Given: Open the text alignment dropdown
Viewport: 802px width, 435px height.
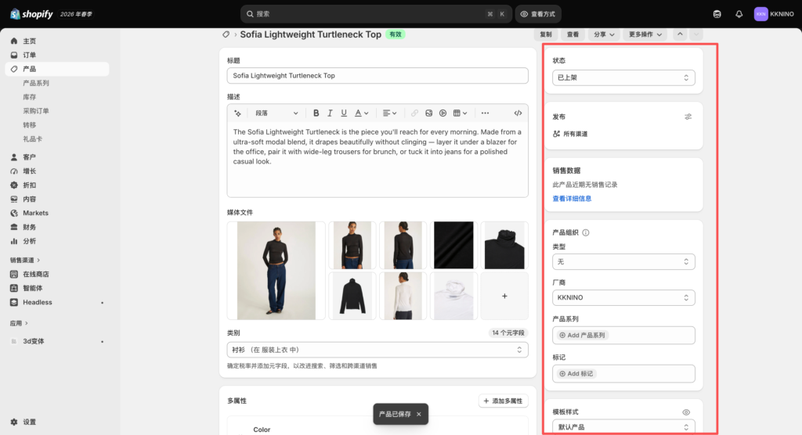Looking at the screenshot, I should (x=390, y=113).
